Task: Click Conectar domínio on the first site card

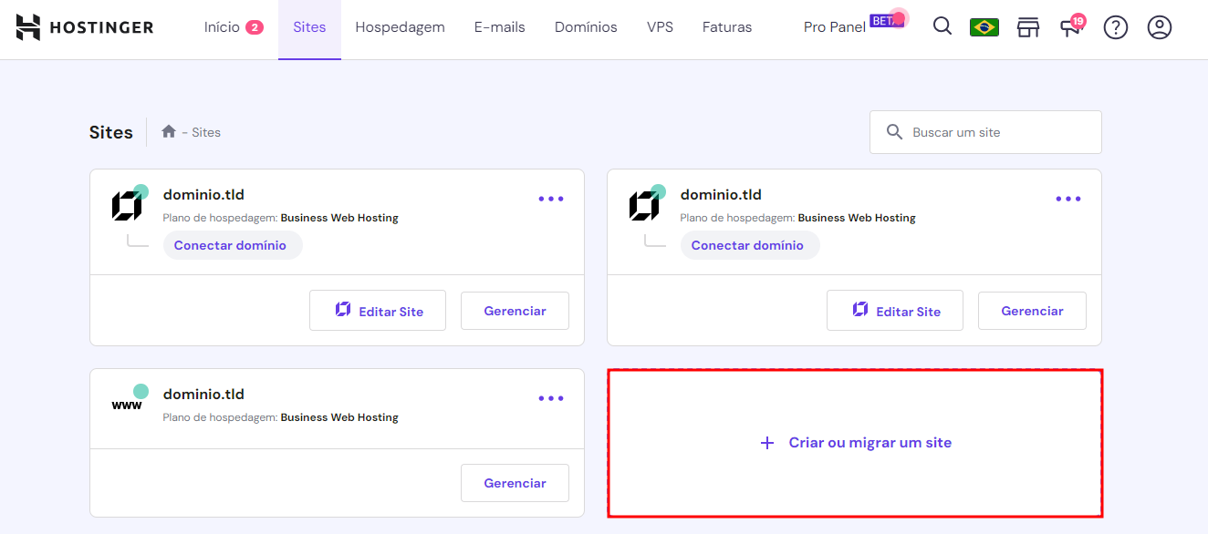Action: click(233, 245)
